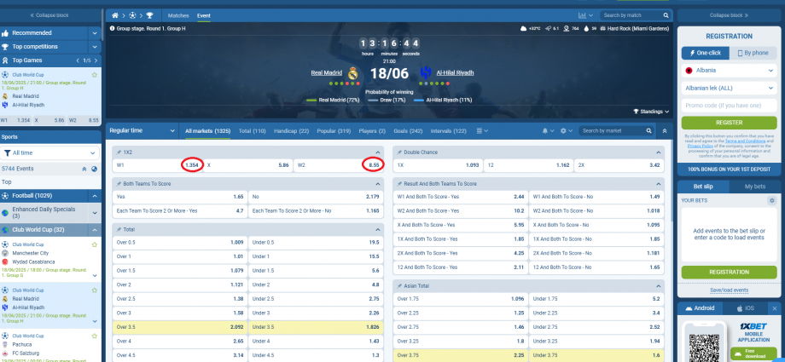Favorite the Top Games Real Madrid match star
Screen dimensions: 785x362
[x=94, y=75]
